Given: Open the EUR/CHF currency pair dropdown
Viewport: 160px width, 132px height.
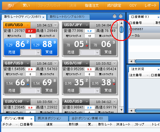Looking at the screenshot, I should [28, 102].
